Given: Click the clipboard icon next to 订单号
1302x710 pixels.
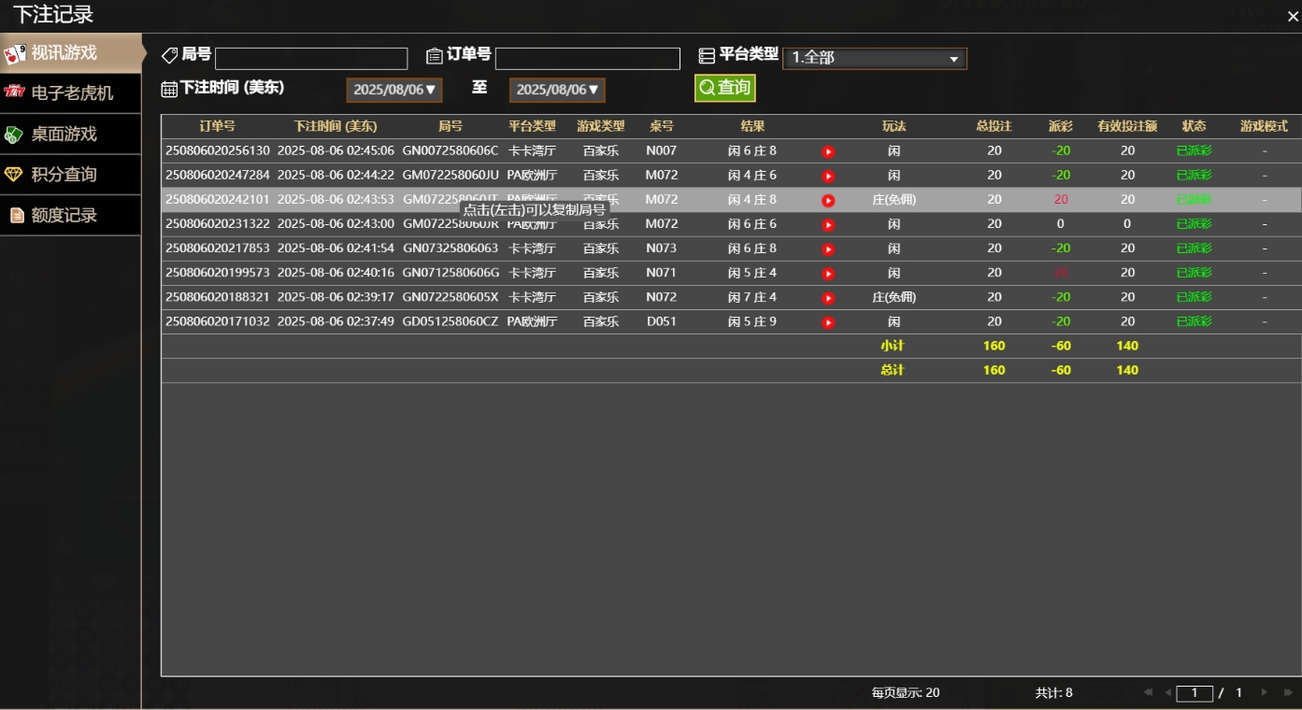Looking at the screenshot, I should tap(434, 56).
